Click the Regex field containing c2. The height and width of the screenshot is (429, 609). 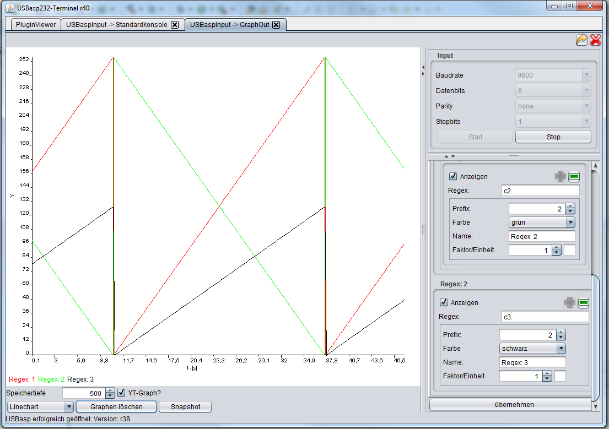click(540, 191)
